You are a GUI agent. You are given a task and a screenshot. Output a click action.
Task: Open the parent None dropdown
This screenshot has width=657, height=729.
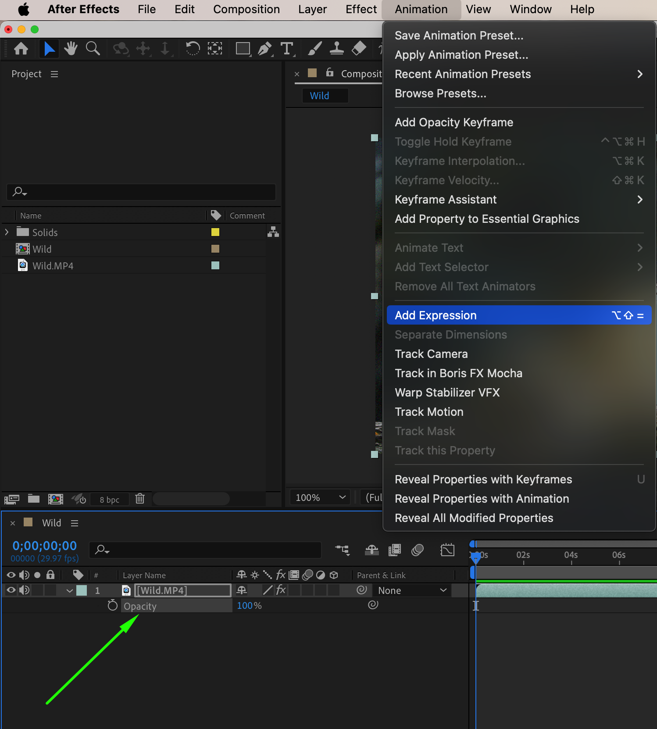pos(412,590)
